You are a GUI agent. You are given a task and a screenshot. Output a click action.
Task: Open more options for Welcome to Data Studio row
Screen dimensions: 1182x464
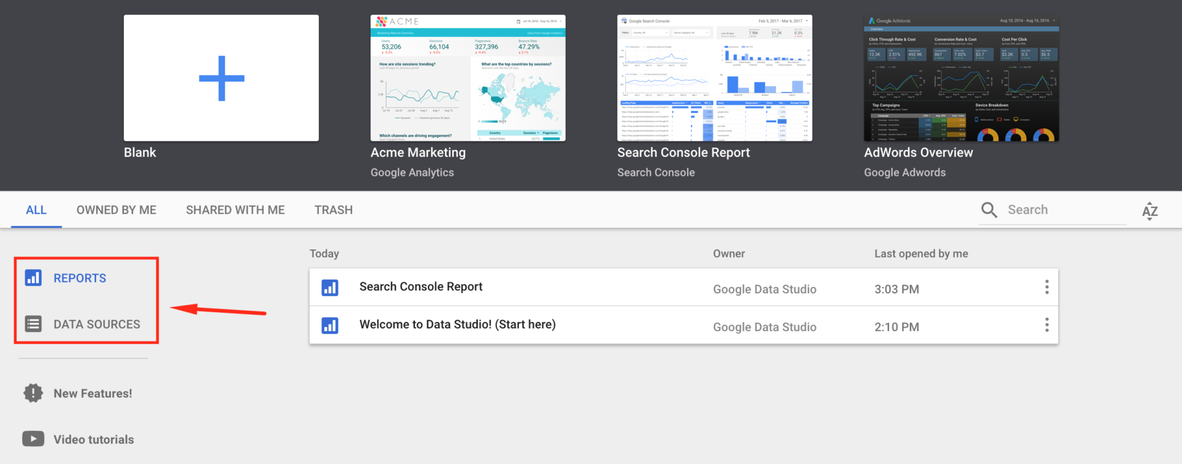[1047, 325]
